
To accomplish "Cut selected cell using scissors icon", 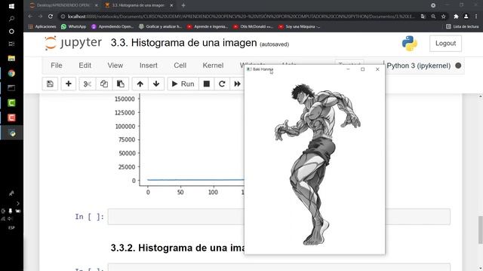I will coord(88,84).
